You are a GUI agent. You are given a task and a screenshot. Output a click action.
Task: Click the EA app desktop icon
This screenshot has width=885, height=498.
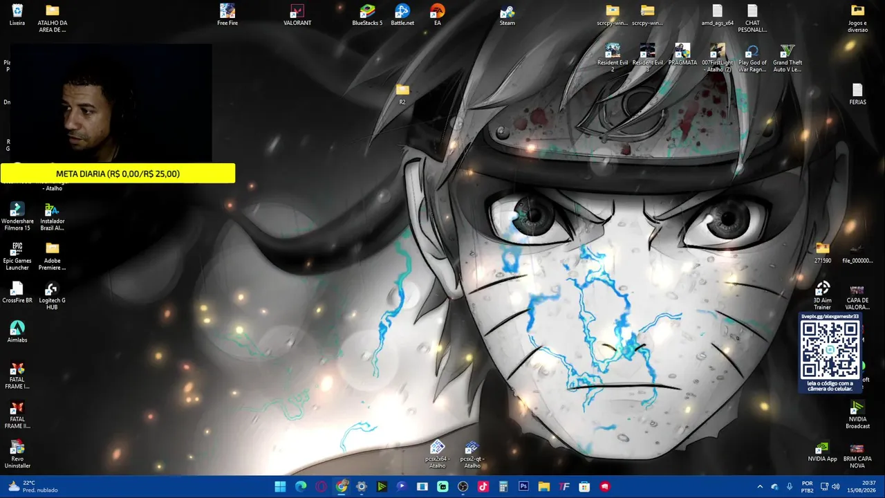point(438,15)
